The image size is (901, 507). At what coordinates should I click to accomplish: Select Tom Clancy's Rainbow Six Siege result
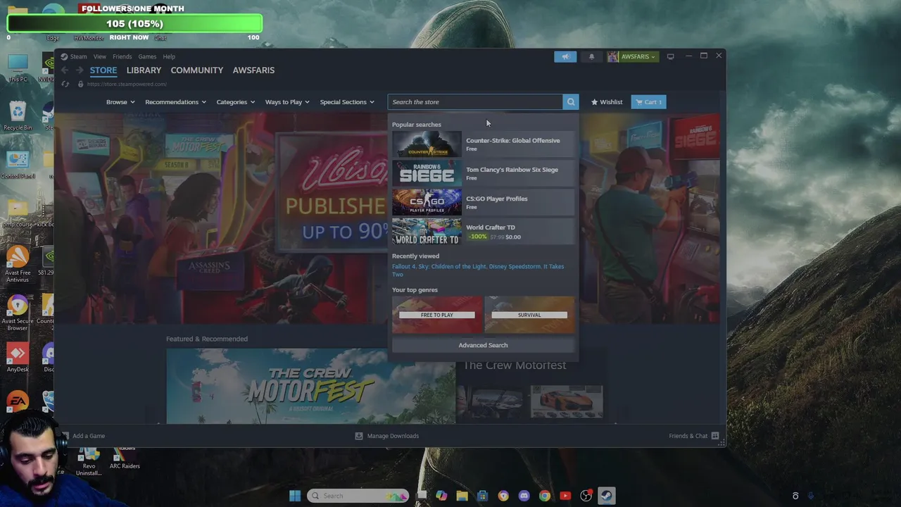[483, 173]
